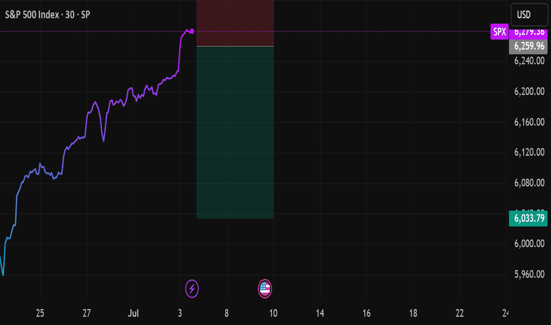
Task: Click the 6,000.00 price axis label
Action: [529, 244]
